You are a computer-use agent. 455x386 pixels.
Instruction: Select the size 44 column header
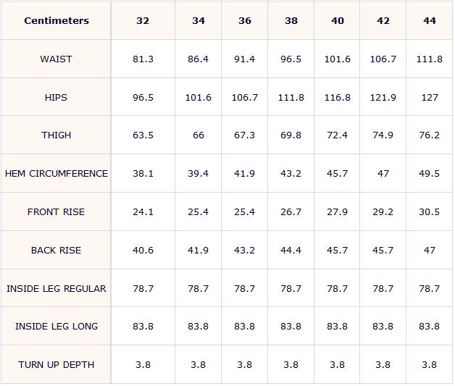tap(430, 20)
